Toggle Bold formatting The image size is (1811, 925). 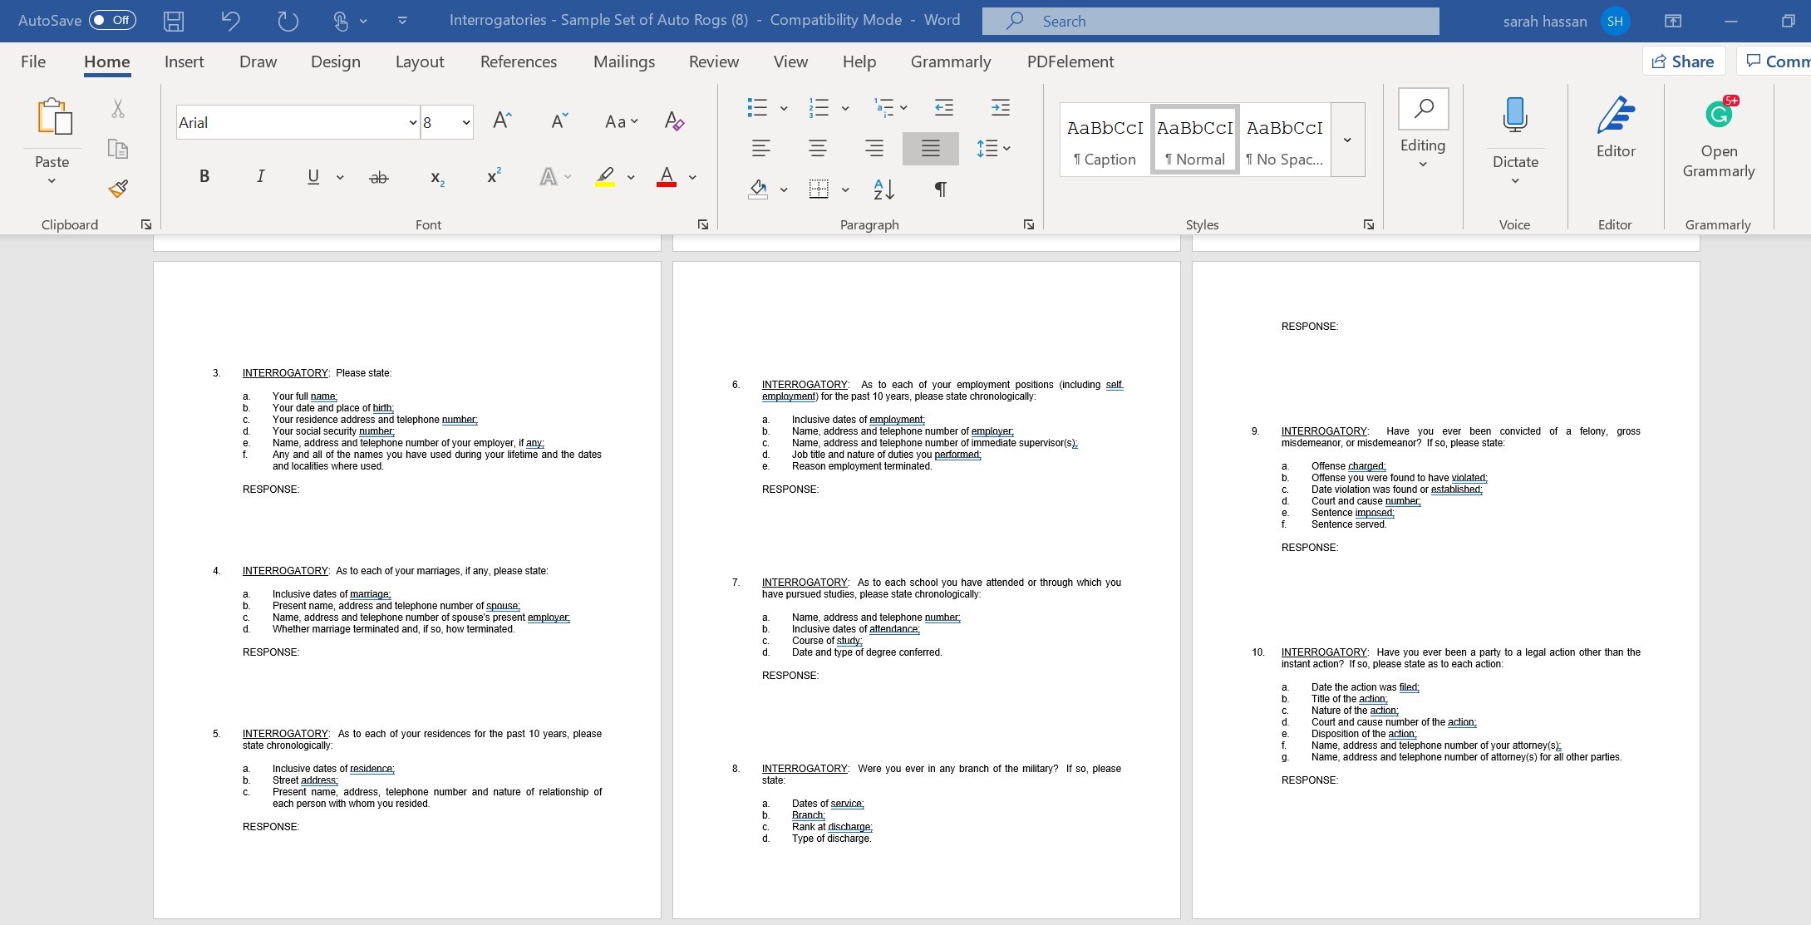pos(204,176)
